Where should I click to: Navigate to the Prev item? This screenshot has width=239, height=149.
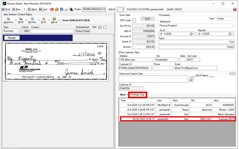(16, 9)
